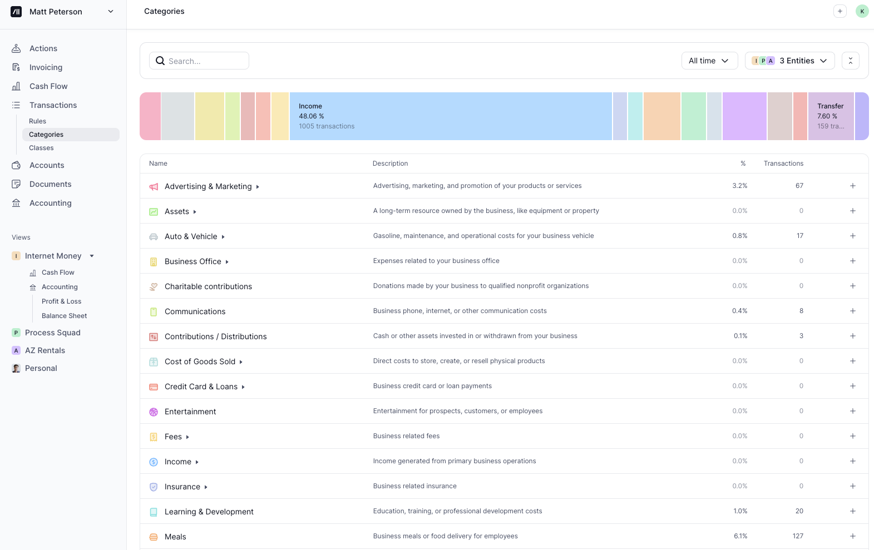
Task: Open the All time date range dropdown
Action: [709, 61]
